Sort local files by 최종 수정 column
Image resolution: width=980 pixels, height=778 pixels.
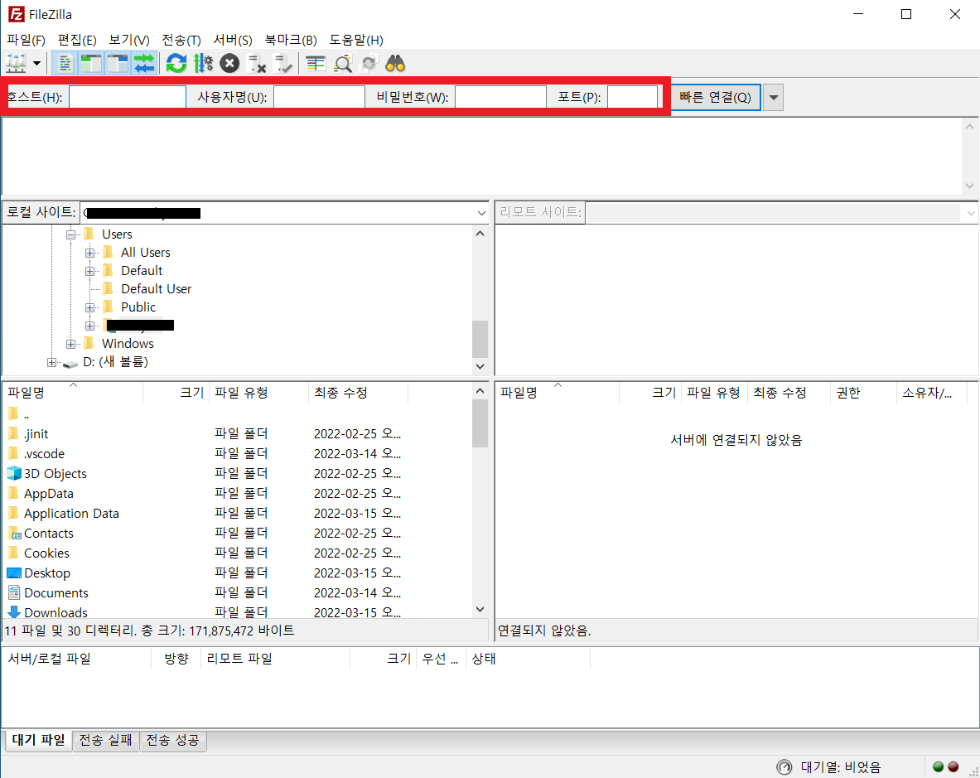point(358,393)
